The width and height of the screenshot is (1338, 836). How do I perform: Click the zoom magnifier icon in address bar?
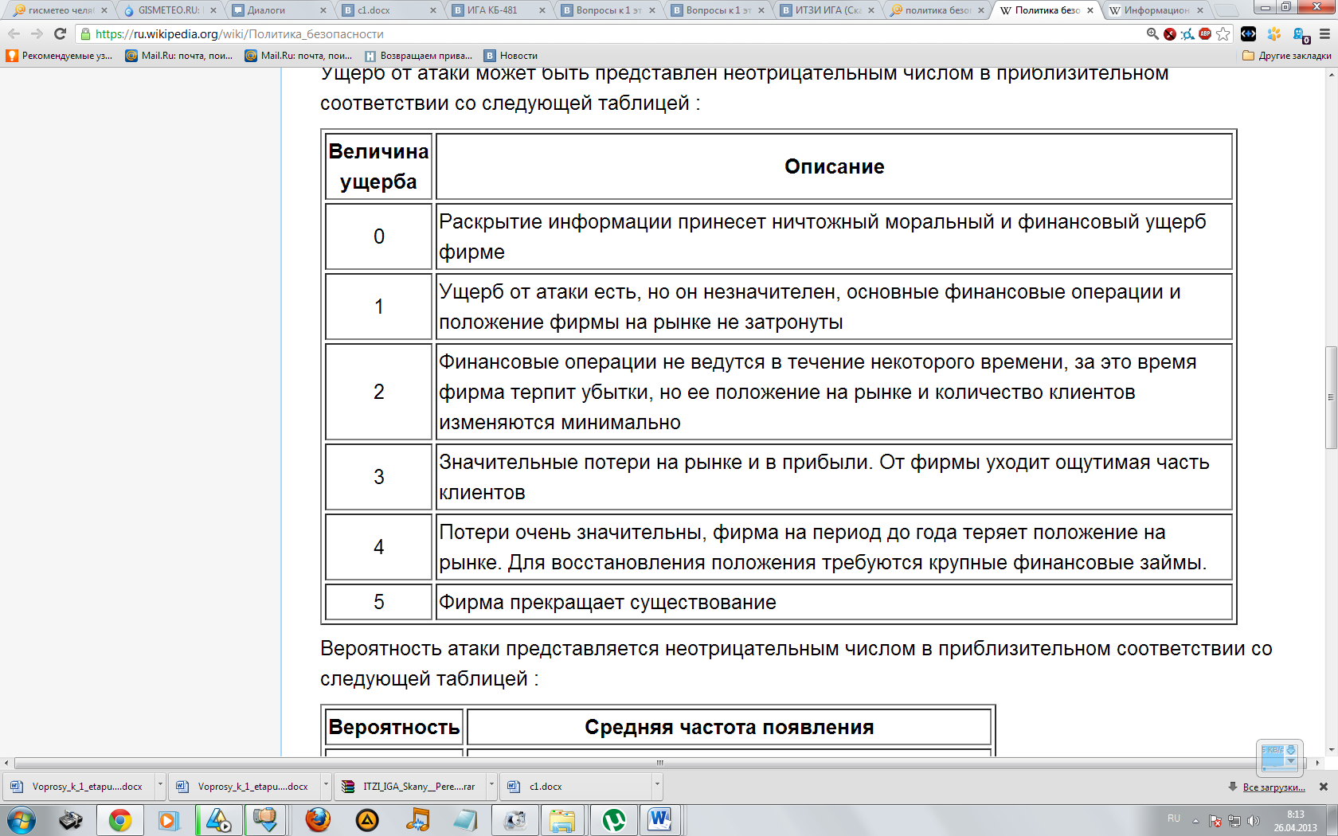[1152, 34]
